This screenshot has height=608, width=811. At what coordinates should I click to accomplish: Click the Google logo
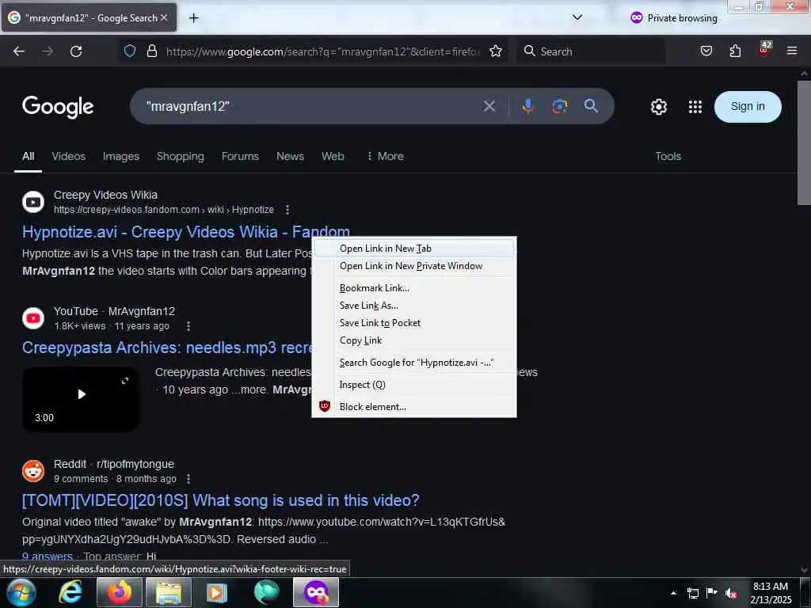point(57,107)
